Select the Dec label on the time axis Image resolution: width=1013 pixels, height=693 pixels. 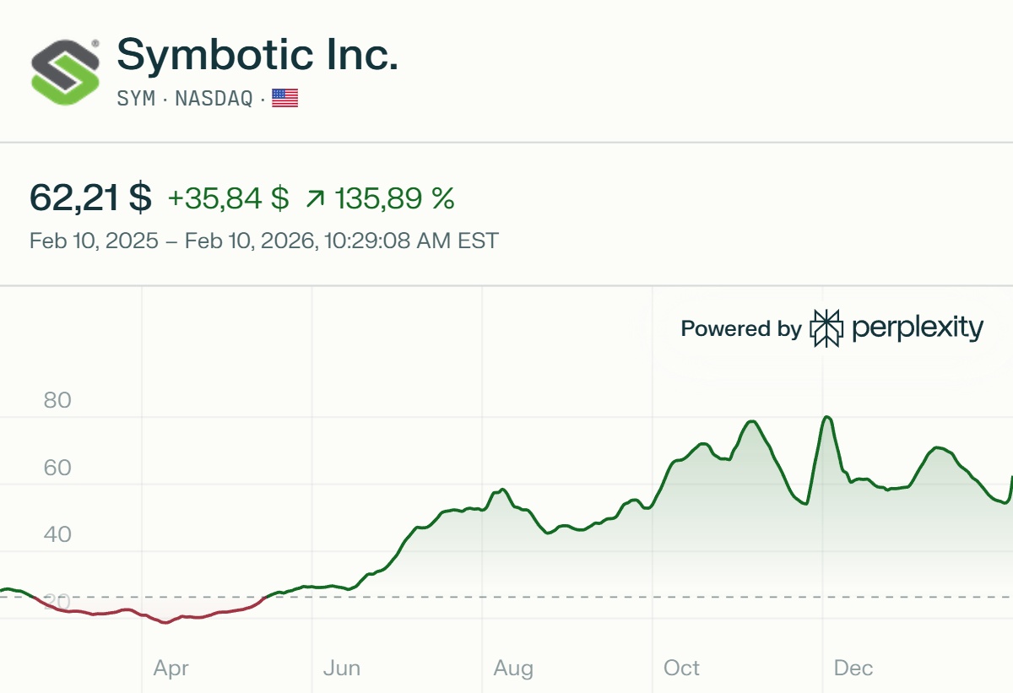click(853, 669)
